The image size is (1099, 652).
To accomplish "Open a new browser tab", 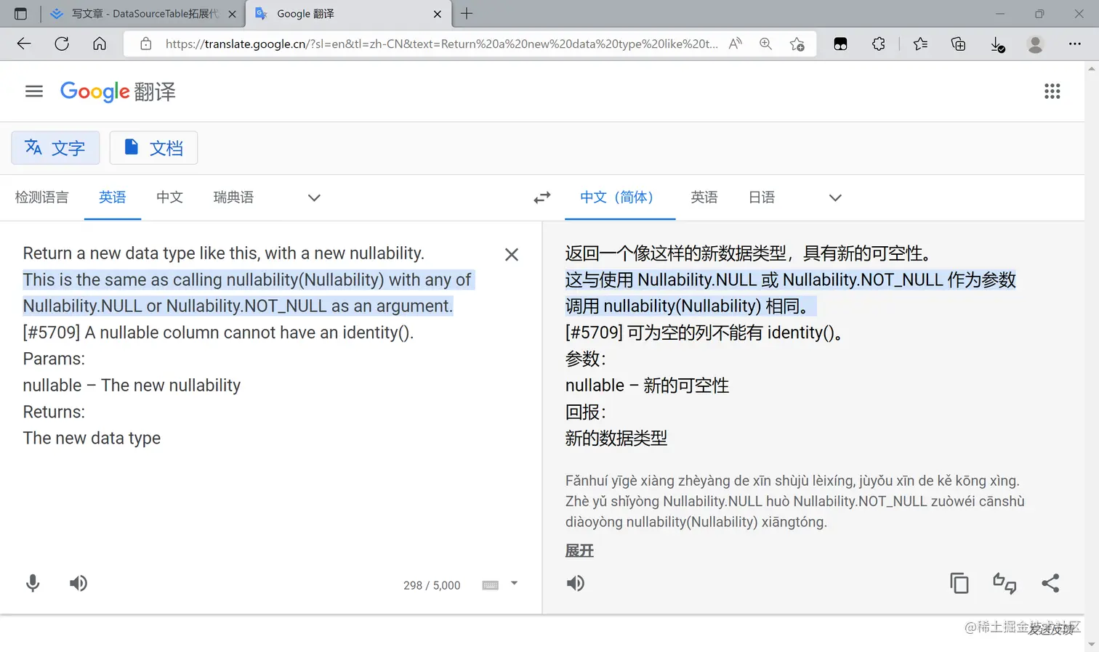I will 467,13.
